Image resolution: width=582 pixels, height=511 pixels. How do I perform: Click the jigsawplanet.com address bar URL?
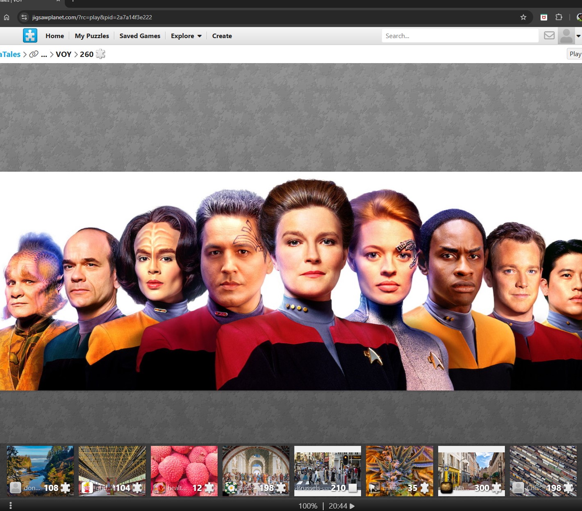pos(92,17)
